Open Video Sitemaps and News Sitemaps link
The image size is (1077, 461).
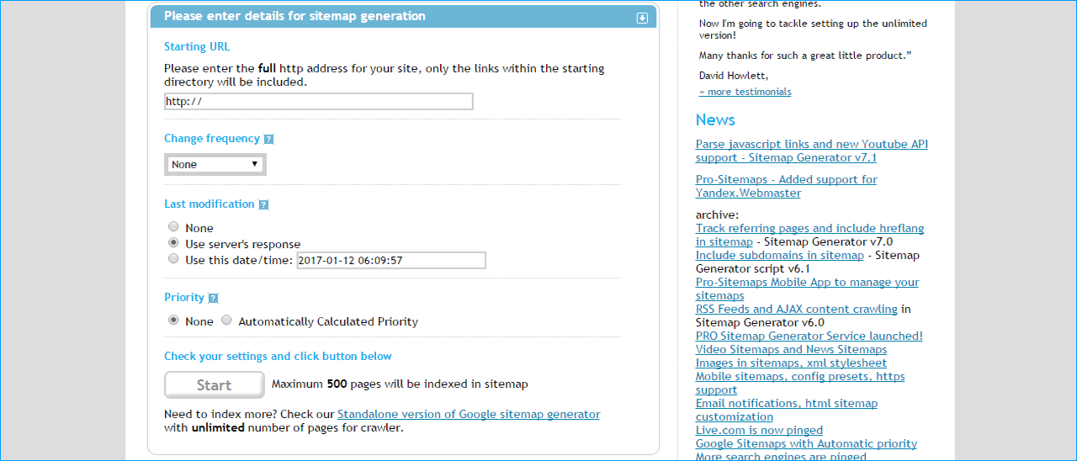791,349
